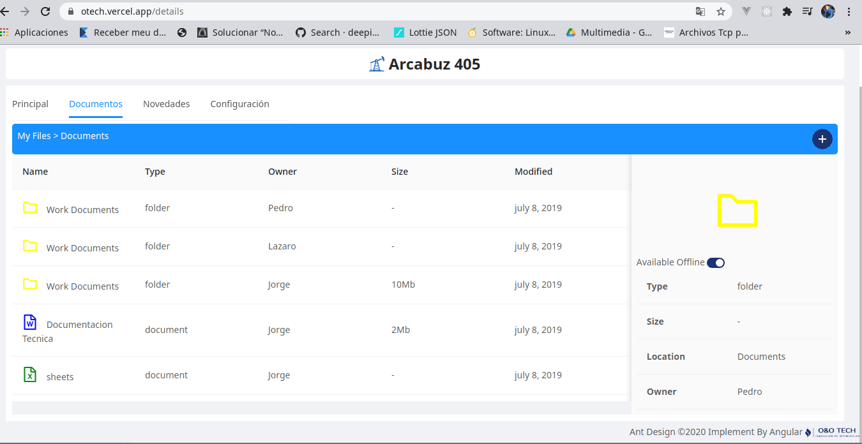Toggle the Available Offline switch
Viewport: 862px width, 444px height.
point(716,263)
